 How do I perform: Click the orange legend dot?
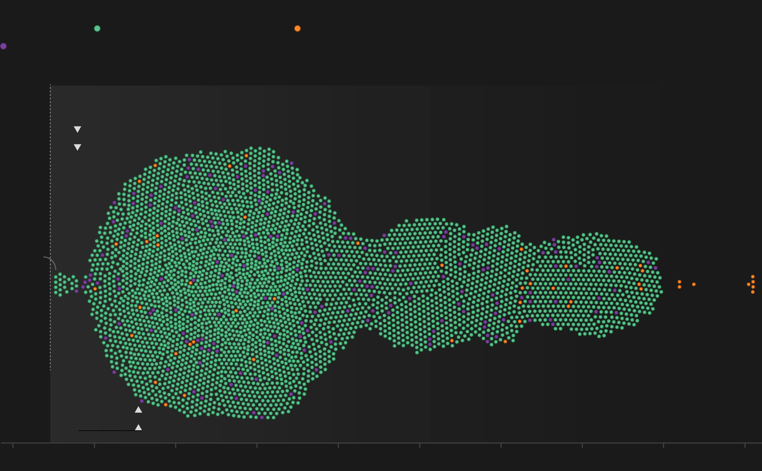[297, 28]
